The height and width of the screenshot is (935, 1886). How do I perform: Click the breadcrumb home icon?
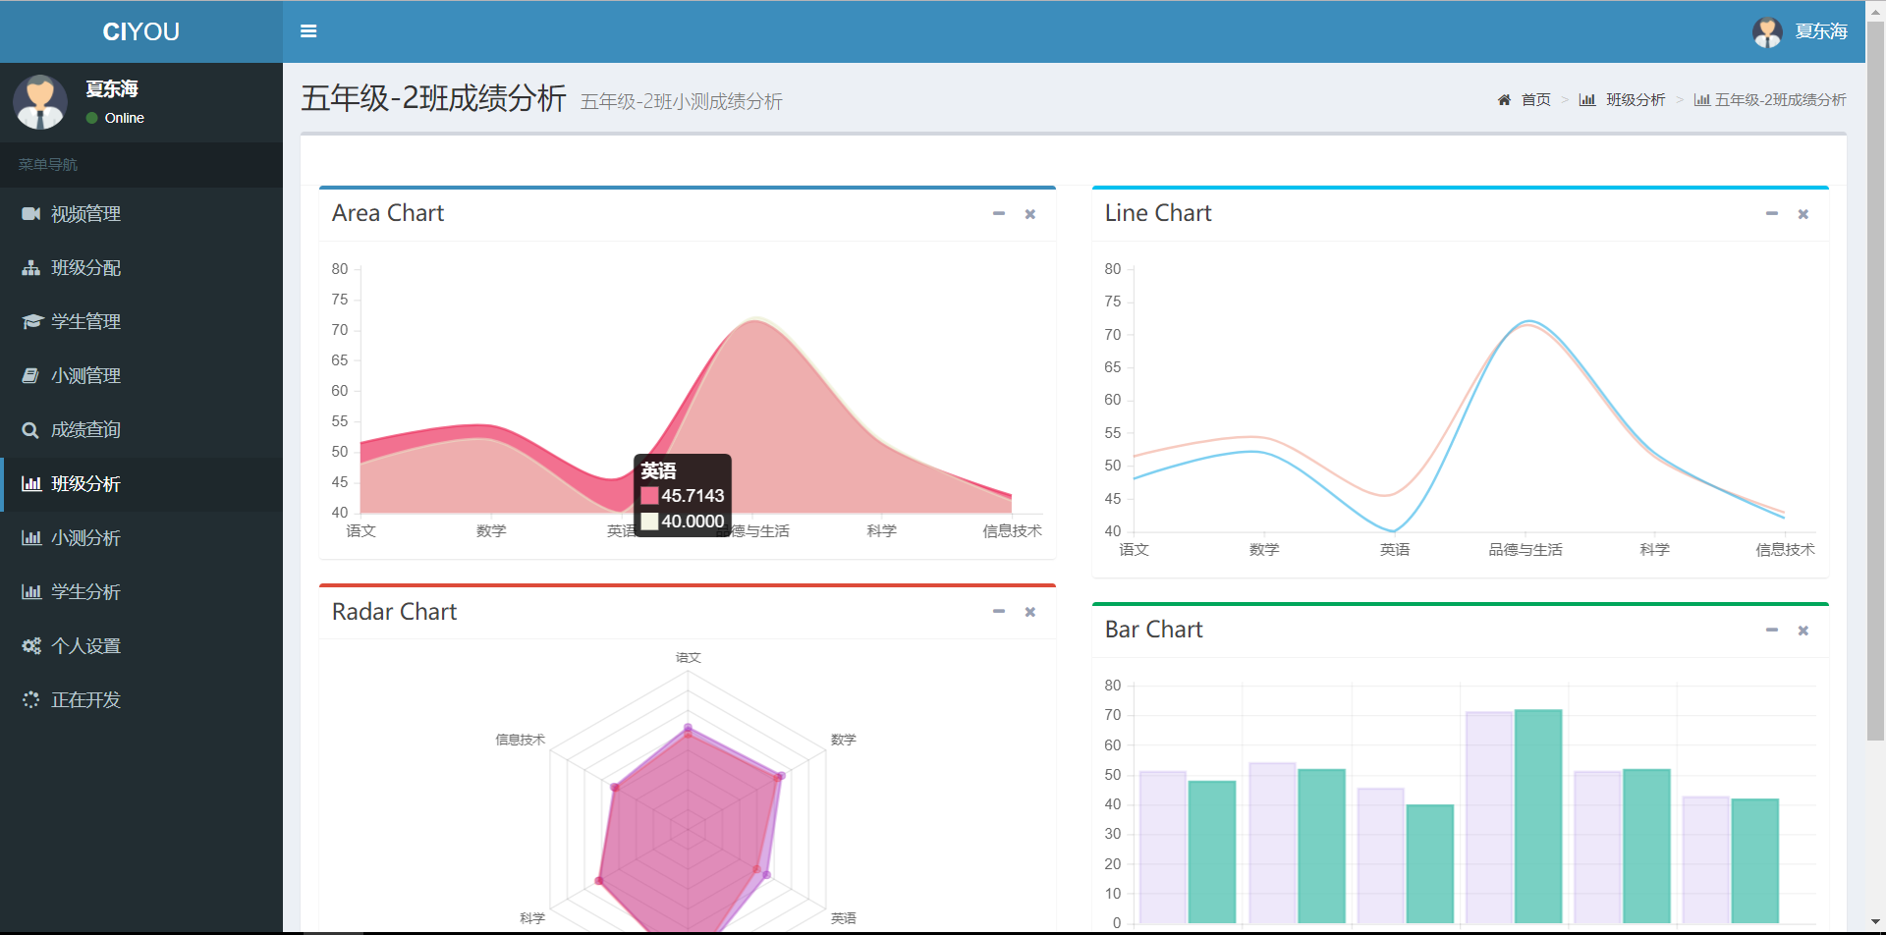pyautogui.click(x=1504, y=100)
